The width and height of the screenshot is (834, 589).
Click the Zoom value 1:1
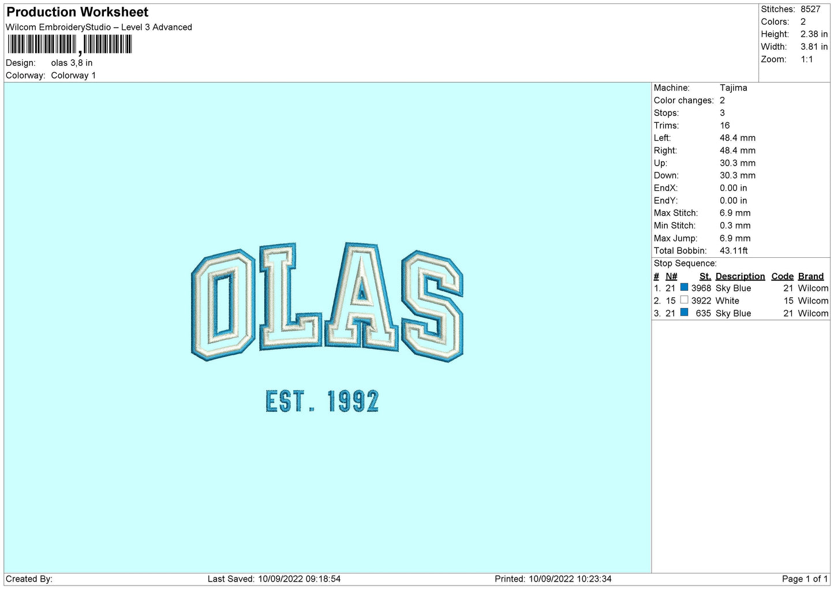(806, 59)
